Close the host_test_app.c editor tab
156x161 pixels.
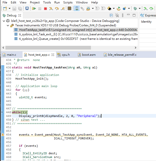[x=53, y=55]
